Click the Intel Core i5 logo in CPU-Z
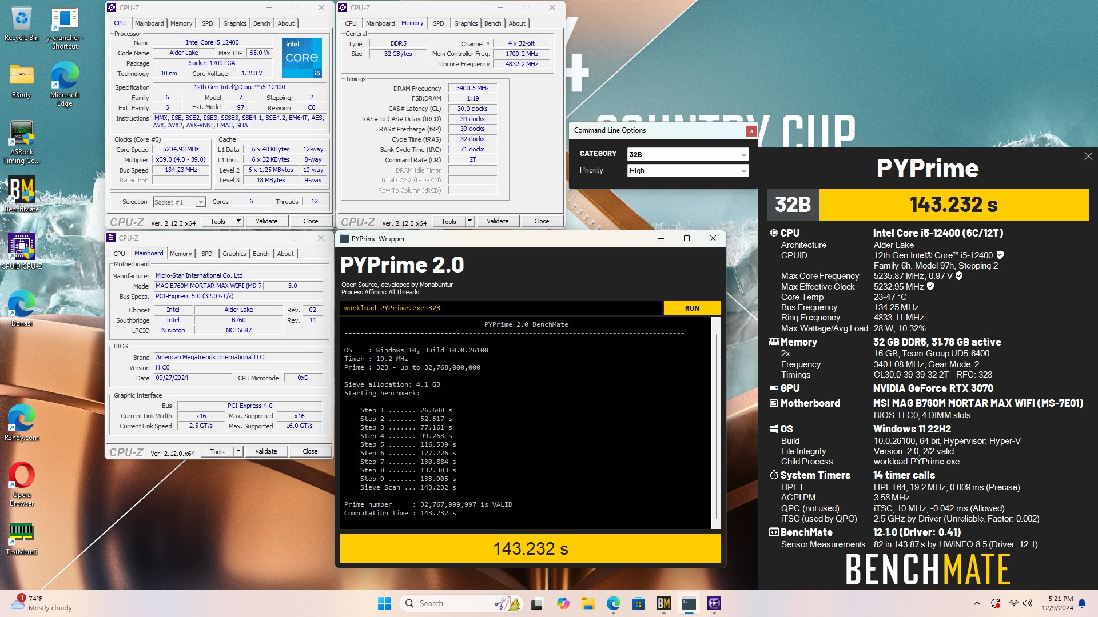The image size is (1098, 617). 302,58
